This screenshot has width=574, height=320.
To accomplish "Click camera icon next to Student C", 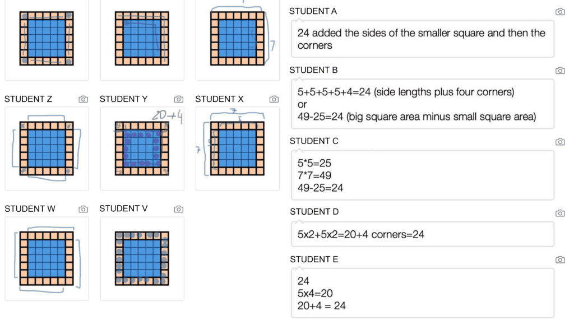I will pos(560,142).
